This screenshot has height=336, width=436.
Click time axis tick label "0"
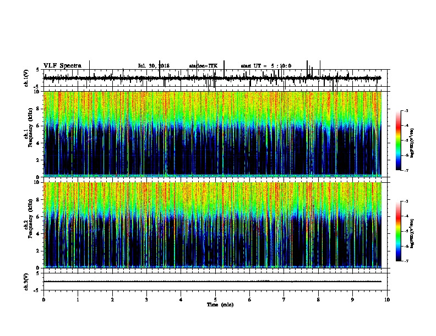click(x=43, y=300)
